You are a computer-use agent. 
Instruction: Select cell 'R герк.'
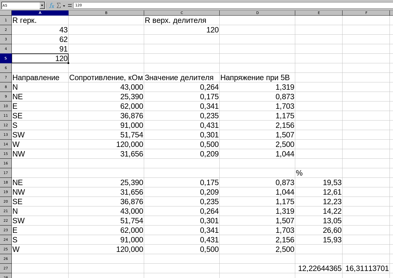pos(40,20)
